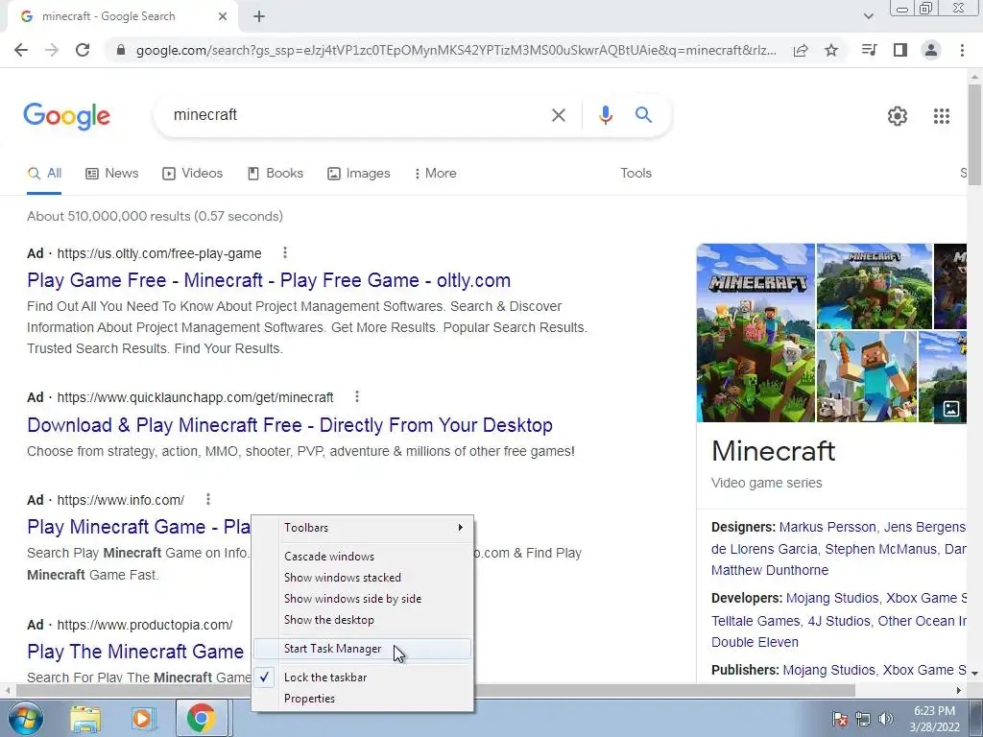983x737 pixels.
Task: Open the More search filters dropdown
Action: pos(435,174)
